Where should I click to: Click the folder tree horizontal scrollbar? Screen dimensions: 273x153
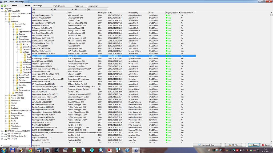click(15, 146)
